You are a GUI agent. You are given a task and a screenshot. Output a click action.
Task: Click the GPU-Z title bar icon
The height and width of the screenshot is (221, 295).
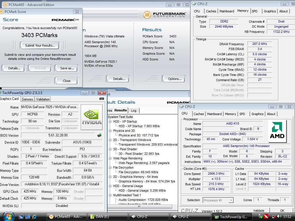coord(1,93)
